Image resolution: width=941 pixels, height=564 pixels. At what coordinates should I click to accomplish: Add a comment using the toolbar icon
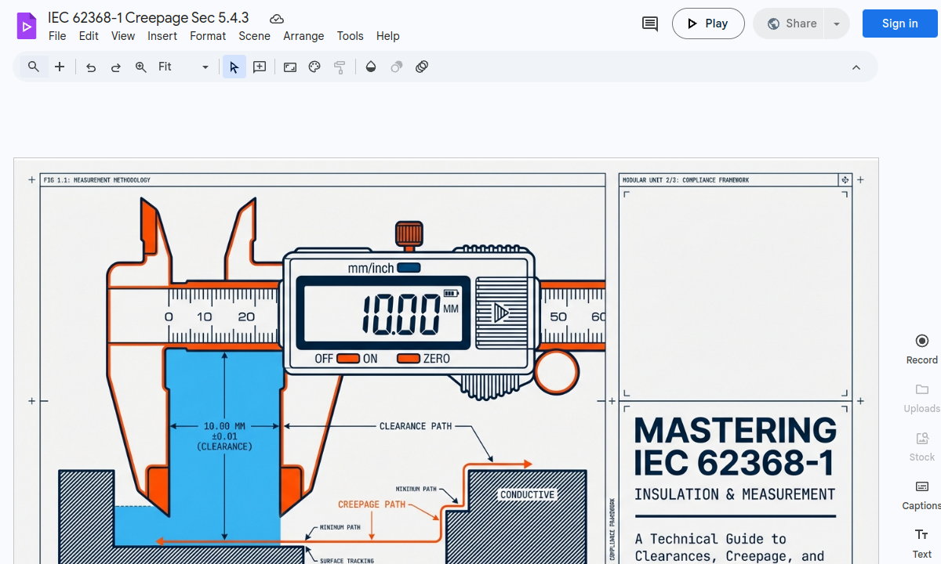[260, 67]
